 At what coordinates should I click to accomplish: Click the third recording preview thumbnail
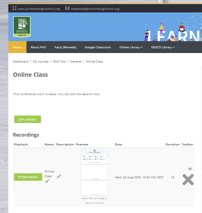point(94,188)
